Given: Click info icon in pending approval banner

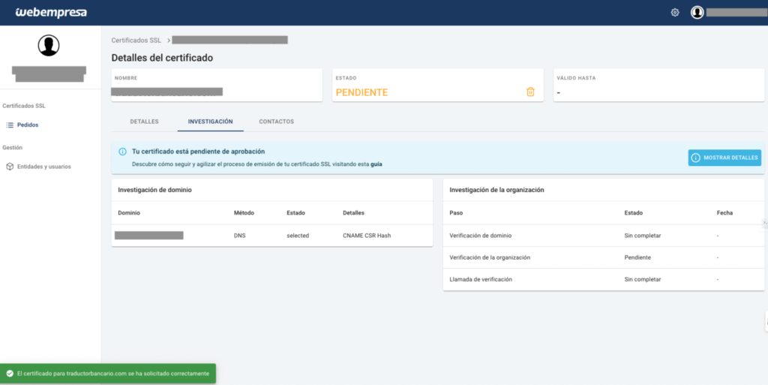Looking at the screenshot, I should pos(122,152).
